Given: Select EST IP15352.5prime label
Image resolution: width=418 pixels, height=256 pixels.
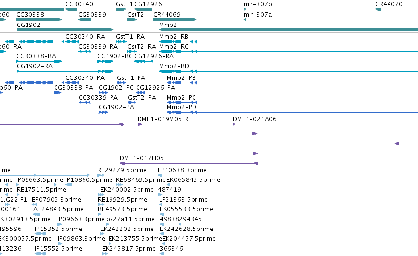Looking at the screenshot, I should 58,229.
